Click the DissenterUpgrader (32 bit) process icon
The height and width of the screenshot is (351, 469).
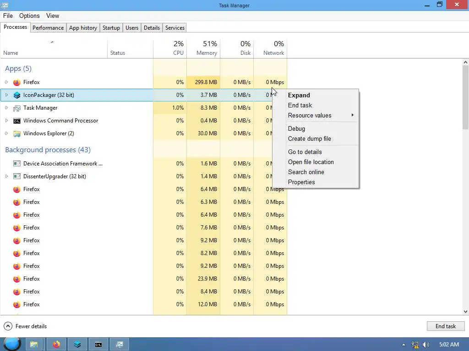(x=17, y=176)
